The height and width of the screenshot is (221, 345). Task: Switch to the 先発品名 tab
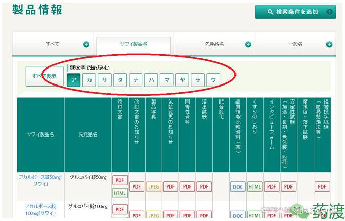point(214,44)
